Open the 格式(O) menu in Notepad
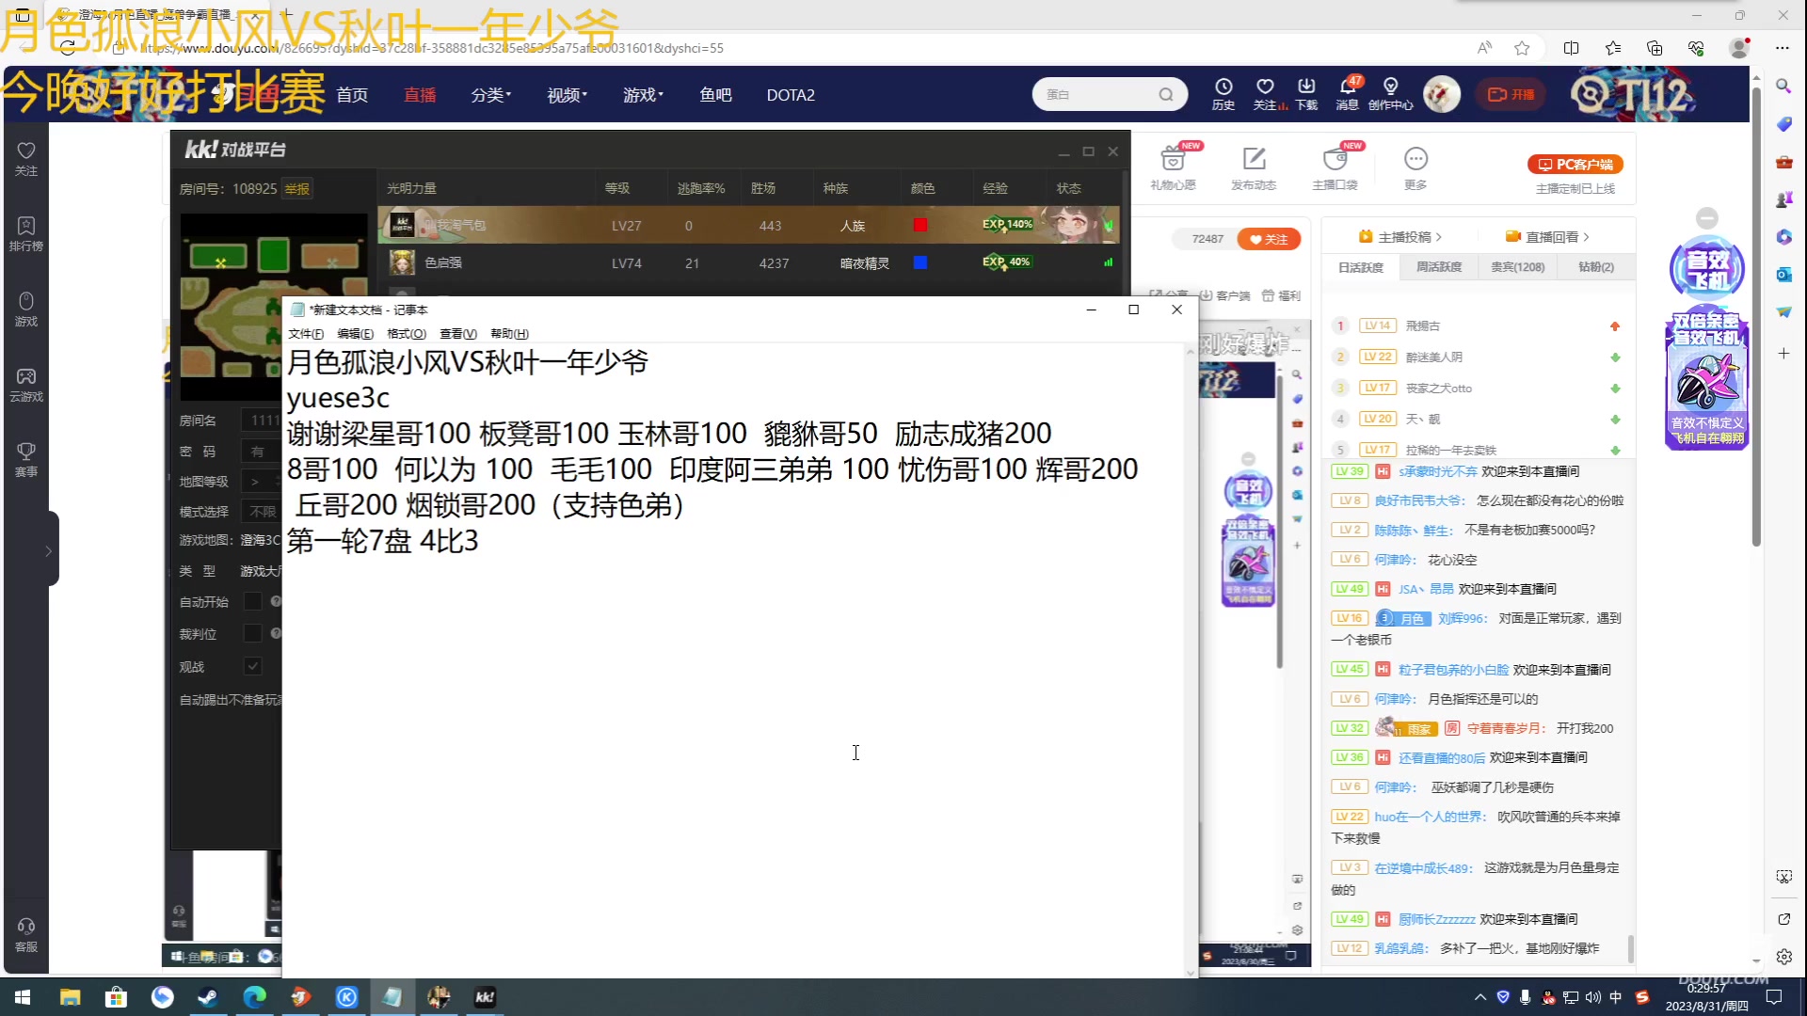The image size is (1807, 1016). pos(407,334)
